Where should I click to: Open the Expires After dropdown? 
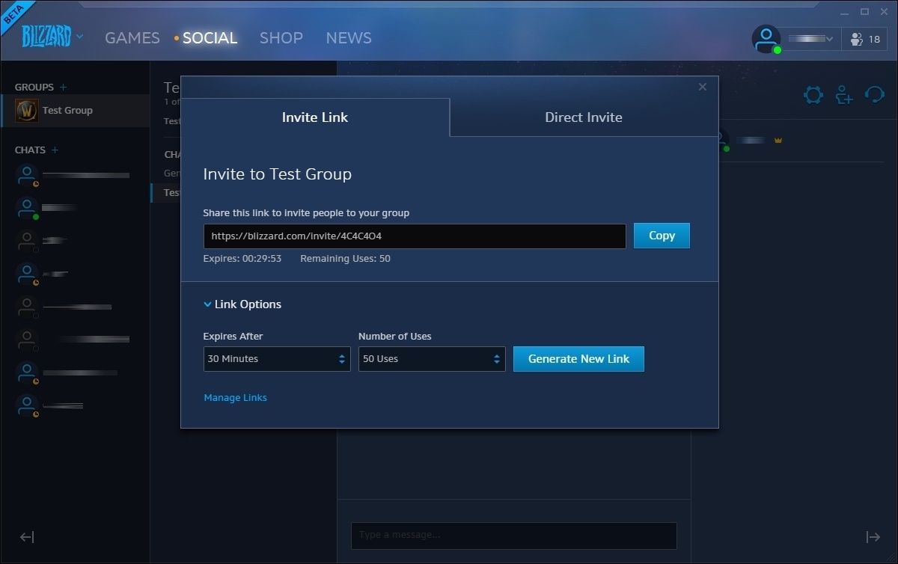click(277, 359)
